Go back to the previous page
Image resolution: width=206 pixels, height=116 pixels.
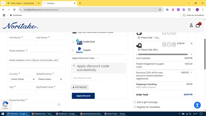point(4,10)
